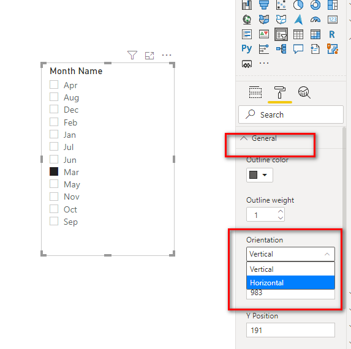Close the Orientation dropdown showing Vertical
This screenshot has width=351, height=349.
pyautogui.click(x=290, y=254)
